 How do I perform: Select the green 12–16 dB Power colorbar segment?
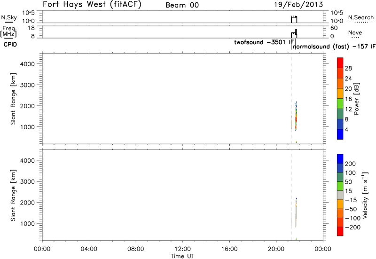[340, 103]
